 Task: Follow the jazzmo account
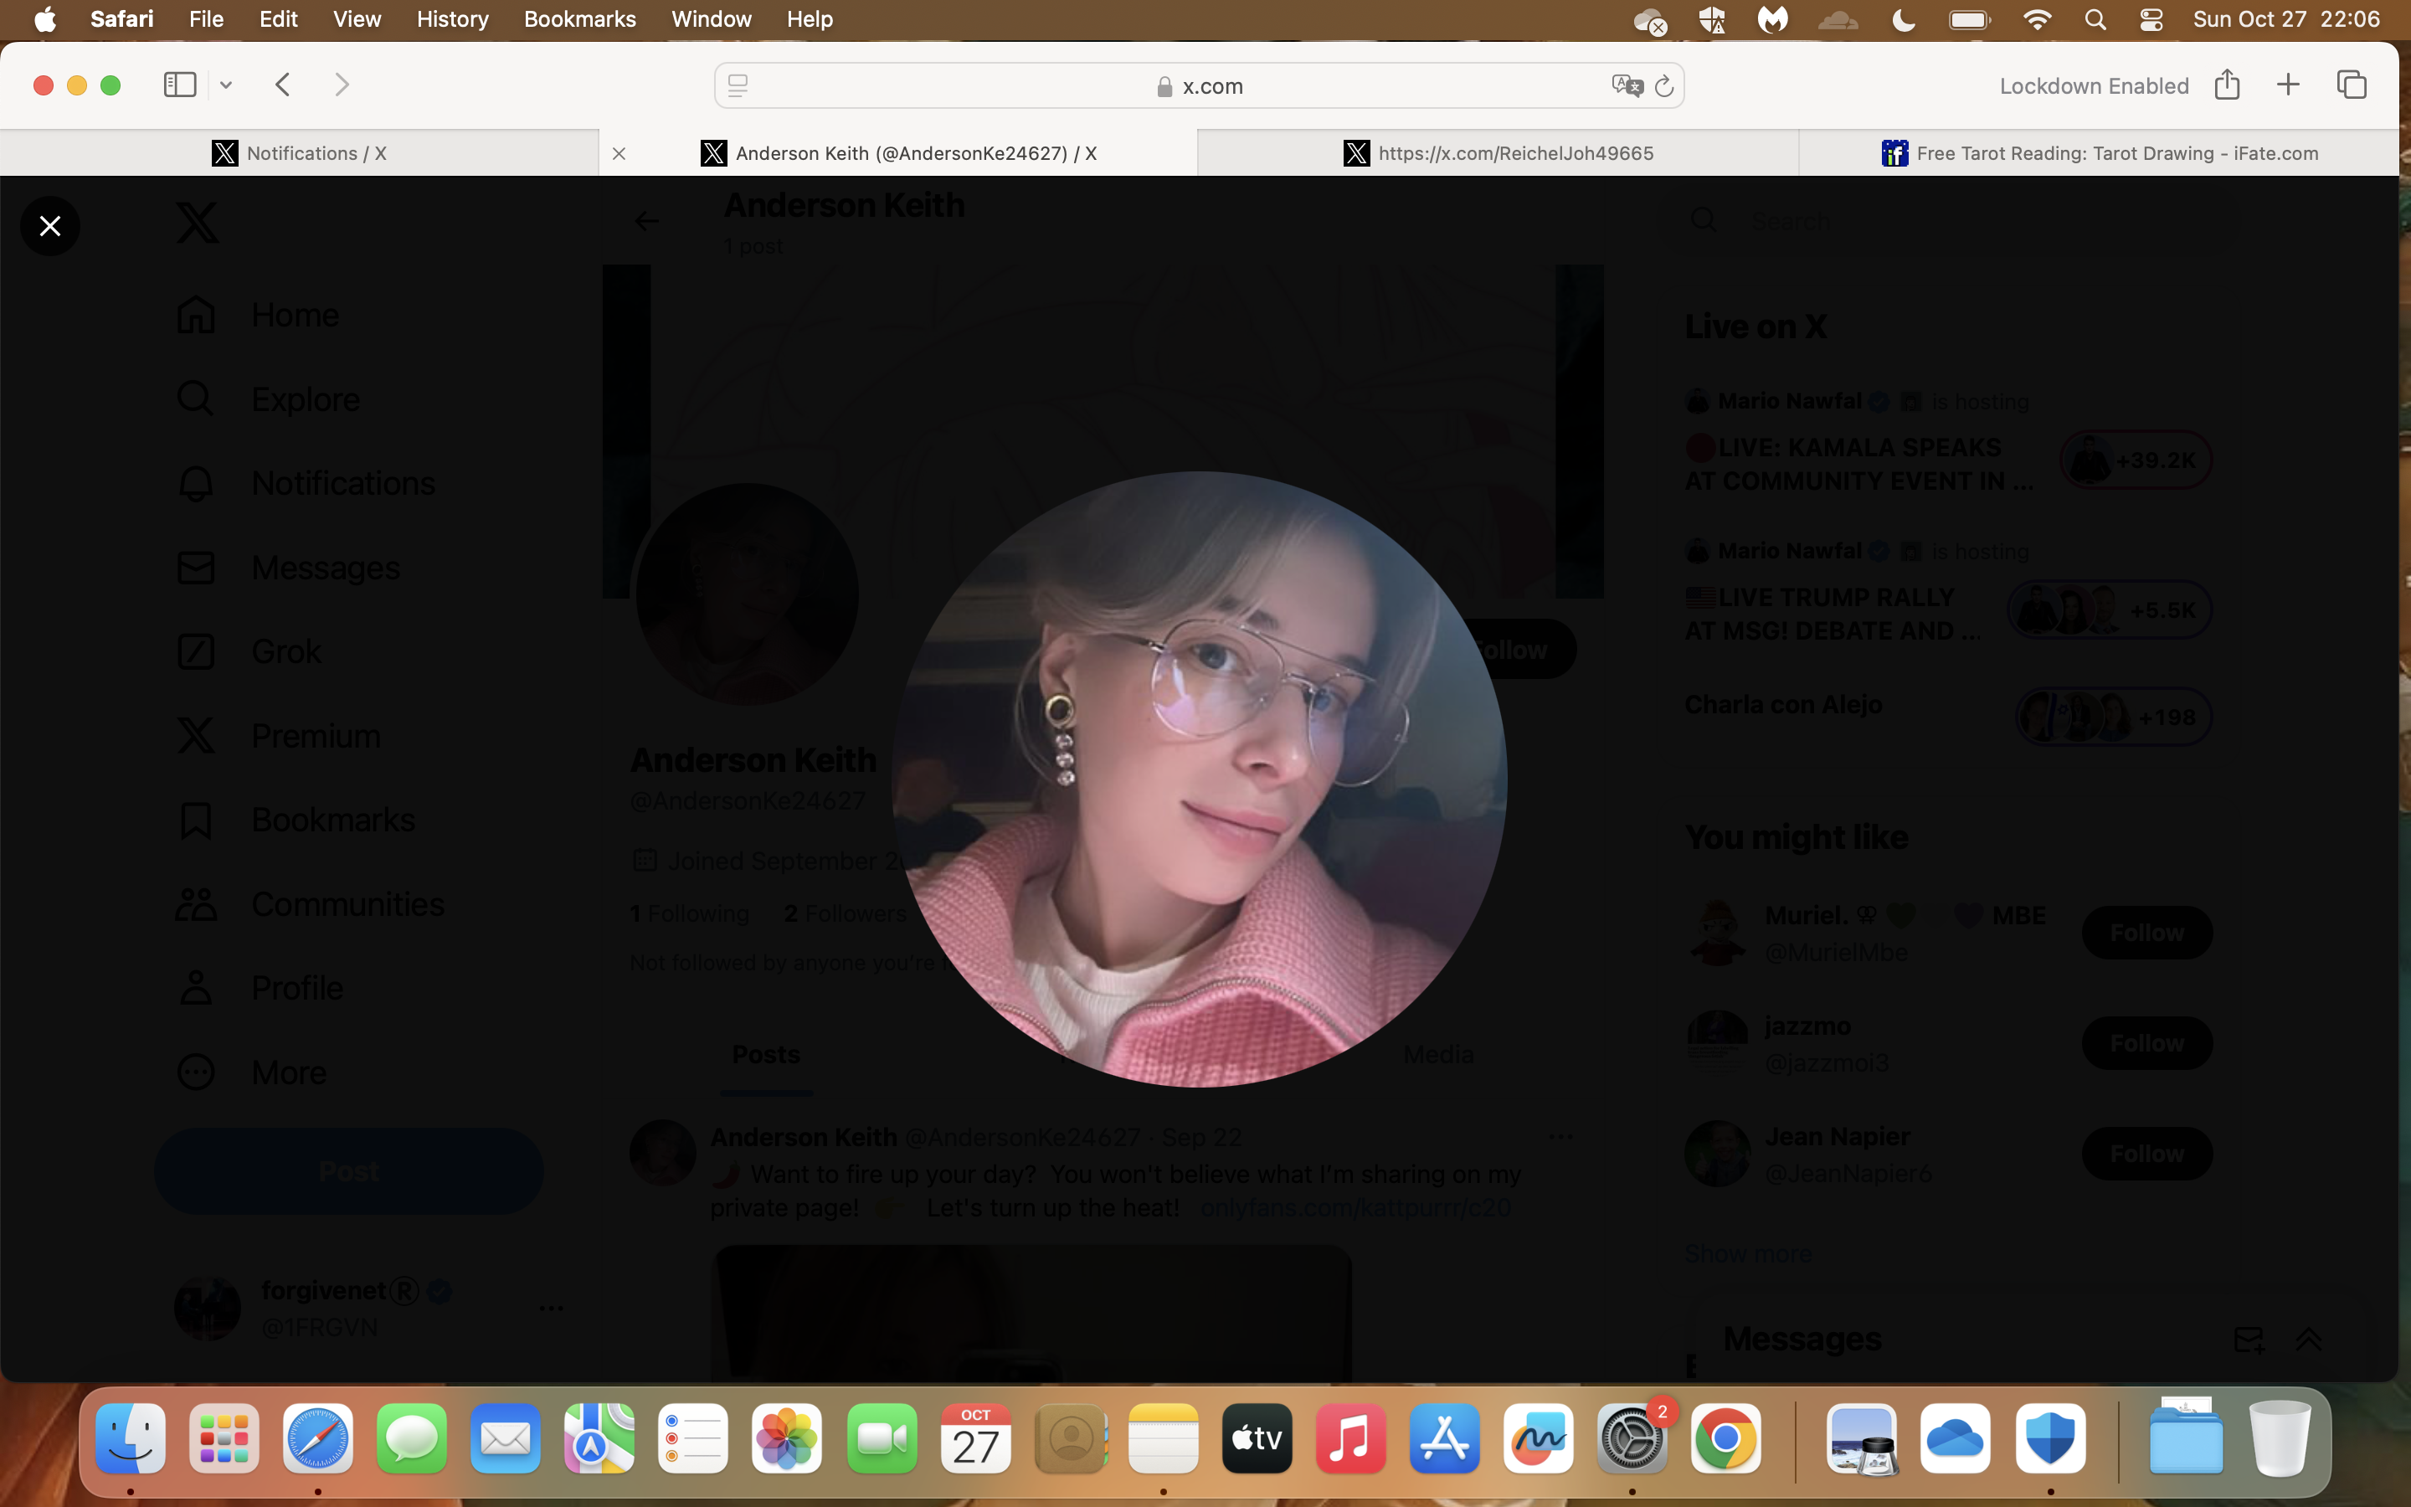tap(2147, 1043)
